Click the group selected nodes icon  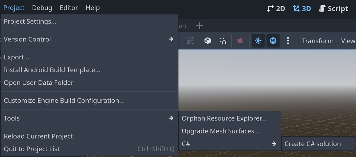[x=190, y=41]
